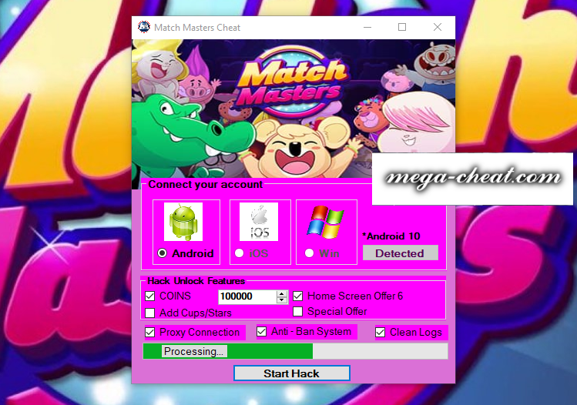Click the Hack Unlock Features heading

[x=196, y=281]
